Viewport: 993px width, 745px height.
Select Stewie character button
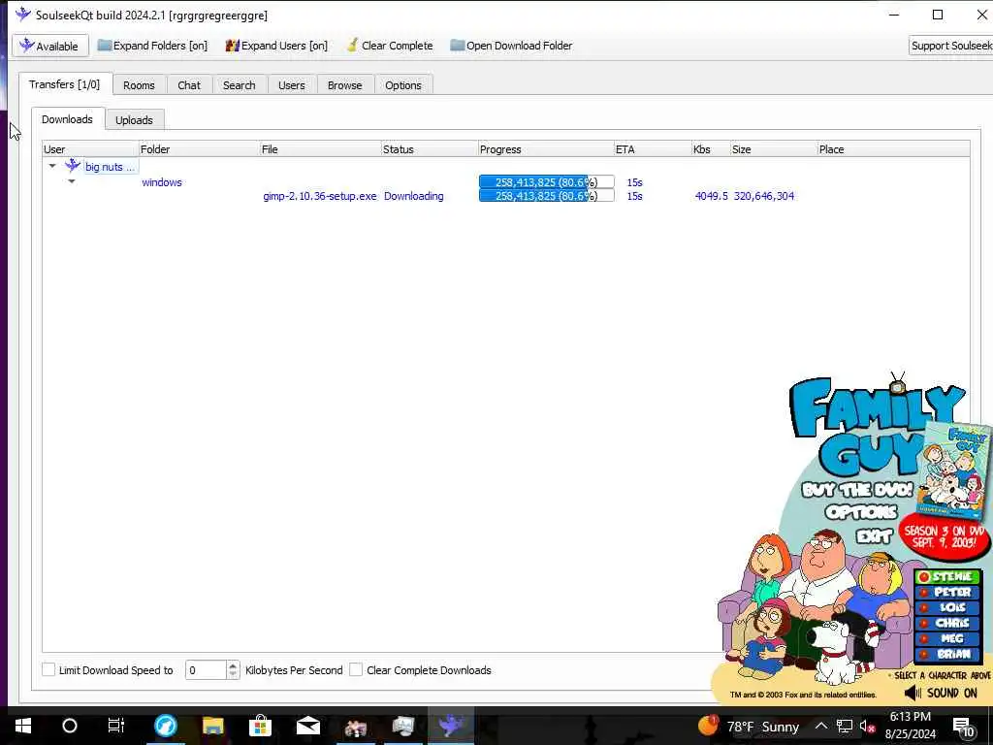(x=947, y=576)
